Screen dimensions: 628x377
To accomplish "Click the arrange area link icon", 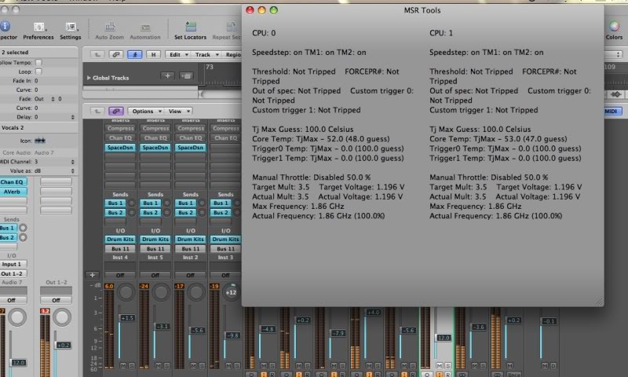I will (116, 54).
